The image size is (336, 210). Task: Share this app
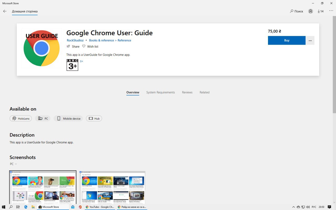(73, 46)
